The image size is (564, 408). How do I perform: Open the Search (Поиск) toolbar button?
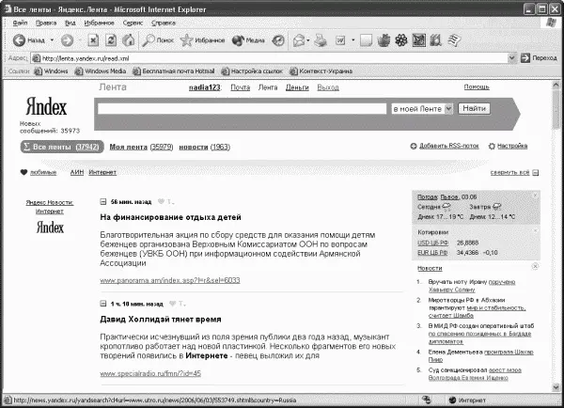158,40
